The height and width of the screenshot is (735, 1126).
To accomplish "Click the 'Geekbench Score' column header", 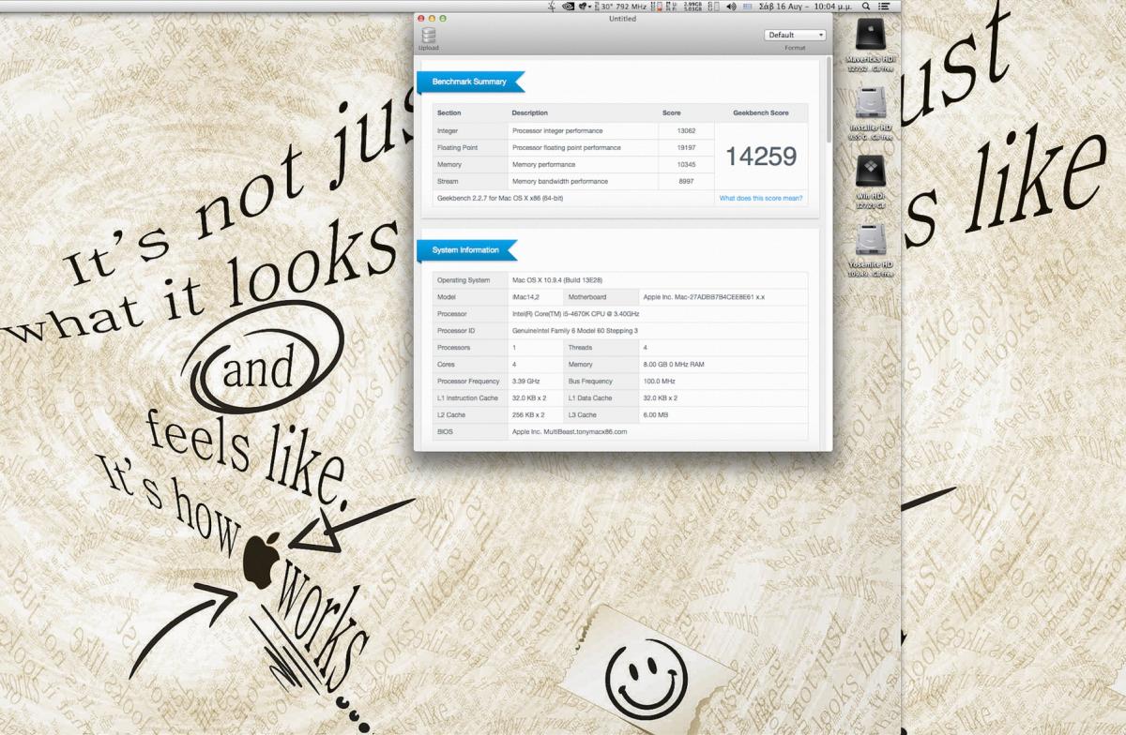I will click(x=761, y=112).
